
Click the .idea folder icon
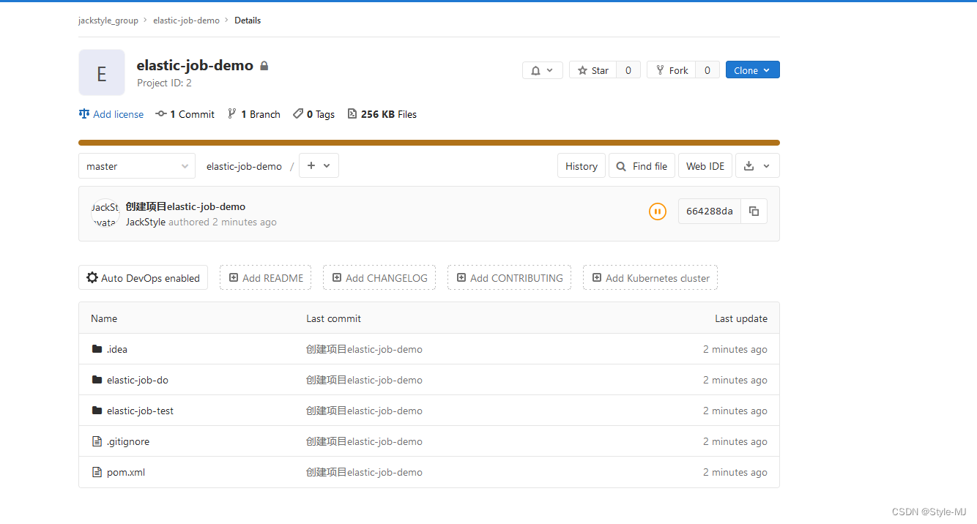(x=97, y=349)
